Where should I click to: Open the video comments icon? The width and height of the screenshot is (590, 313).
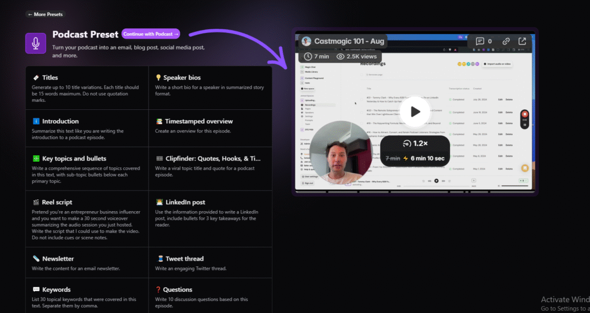(x=483, y=41)
